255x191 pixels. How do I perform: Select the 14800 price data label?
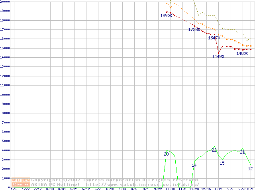[243, 53]
